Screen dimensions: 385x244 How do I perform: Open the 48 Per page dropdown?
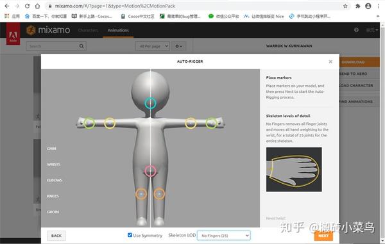[x=153, y=46]
